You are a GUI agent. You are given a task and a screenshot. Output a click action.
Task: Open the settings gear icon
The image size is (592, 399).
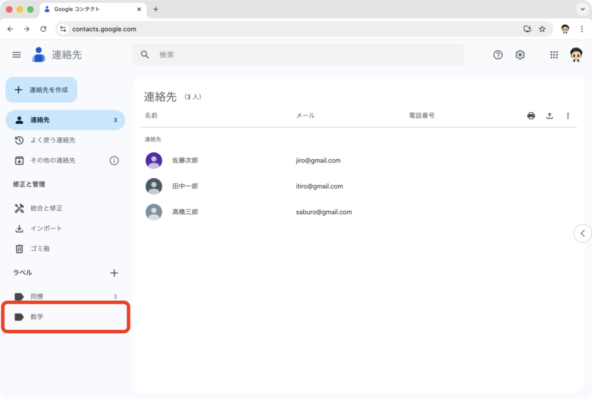pos(520,55)
